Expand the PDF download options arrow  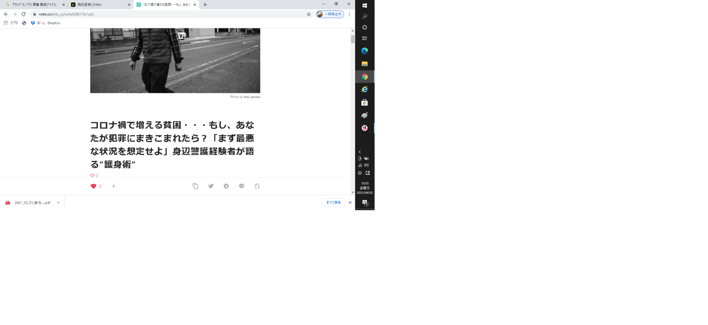58,203
